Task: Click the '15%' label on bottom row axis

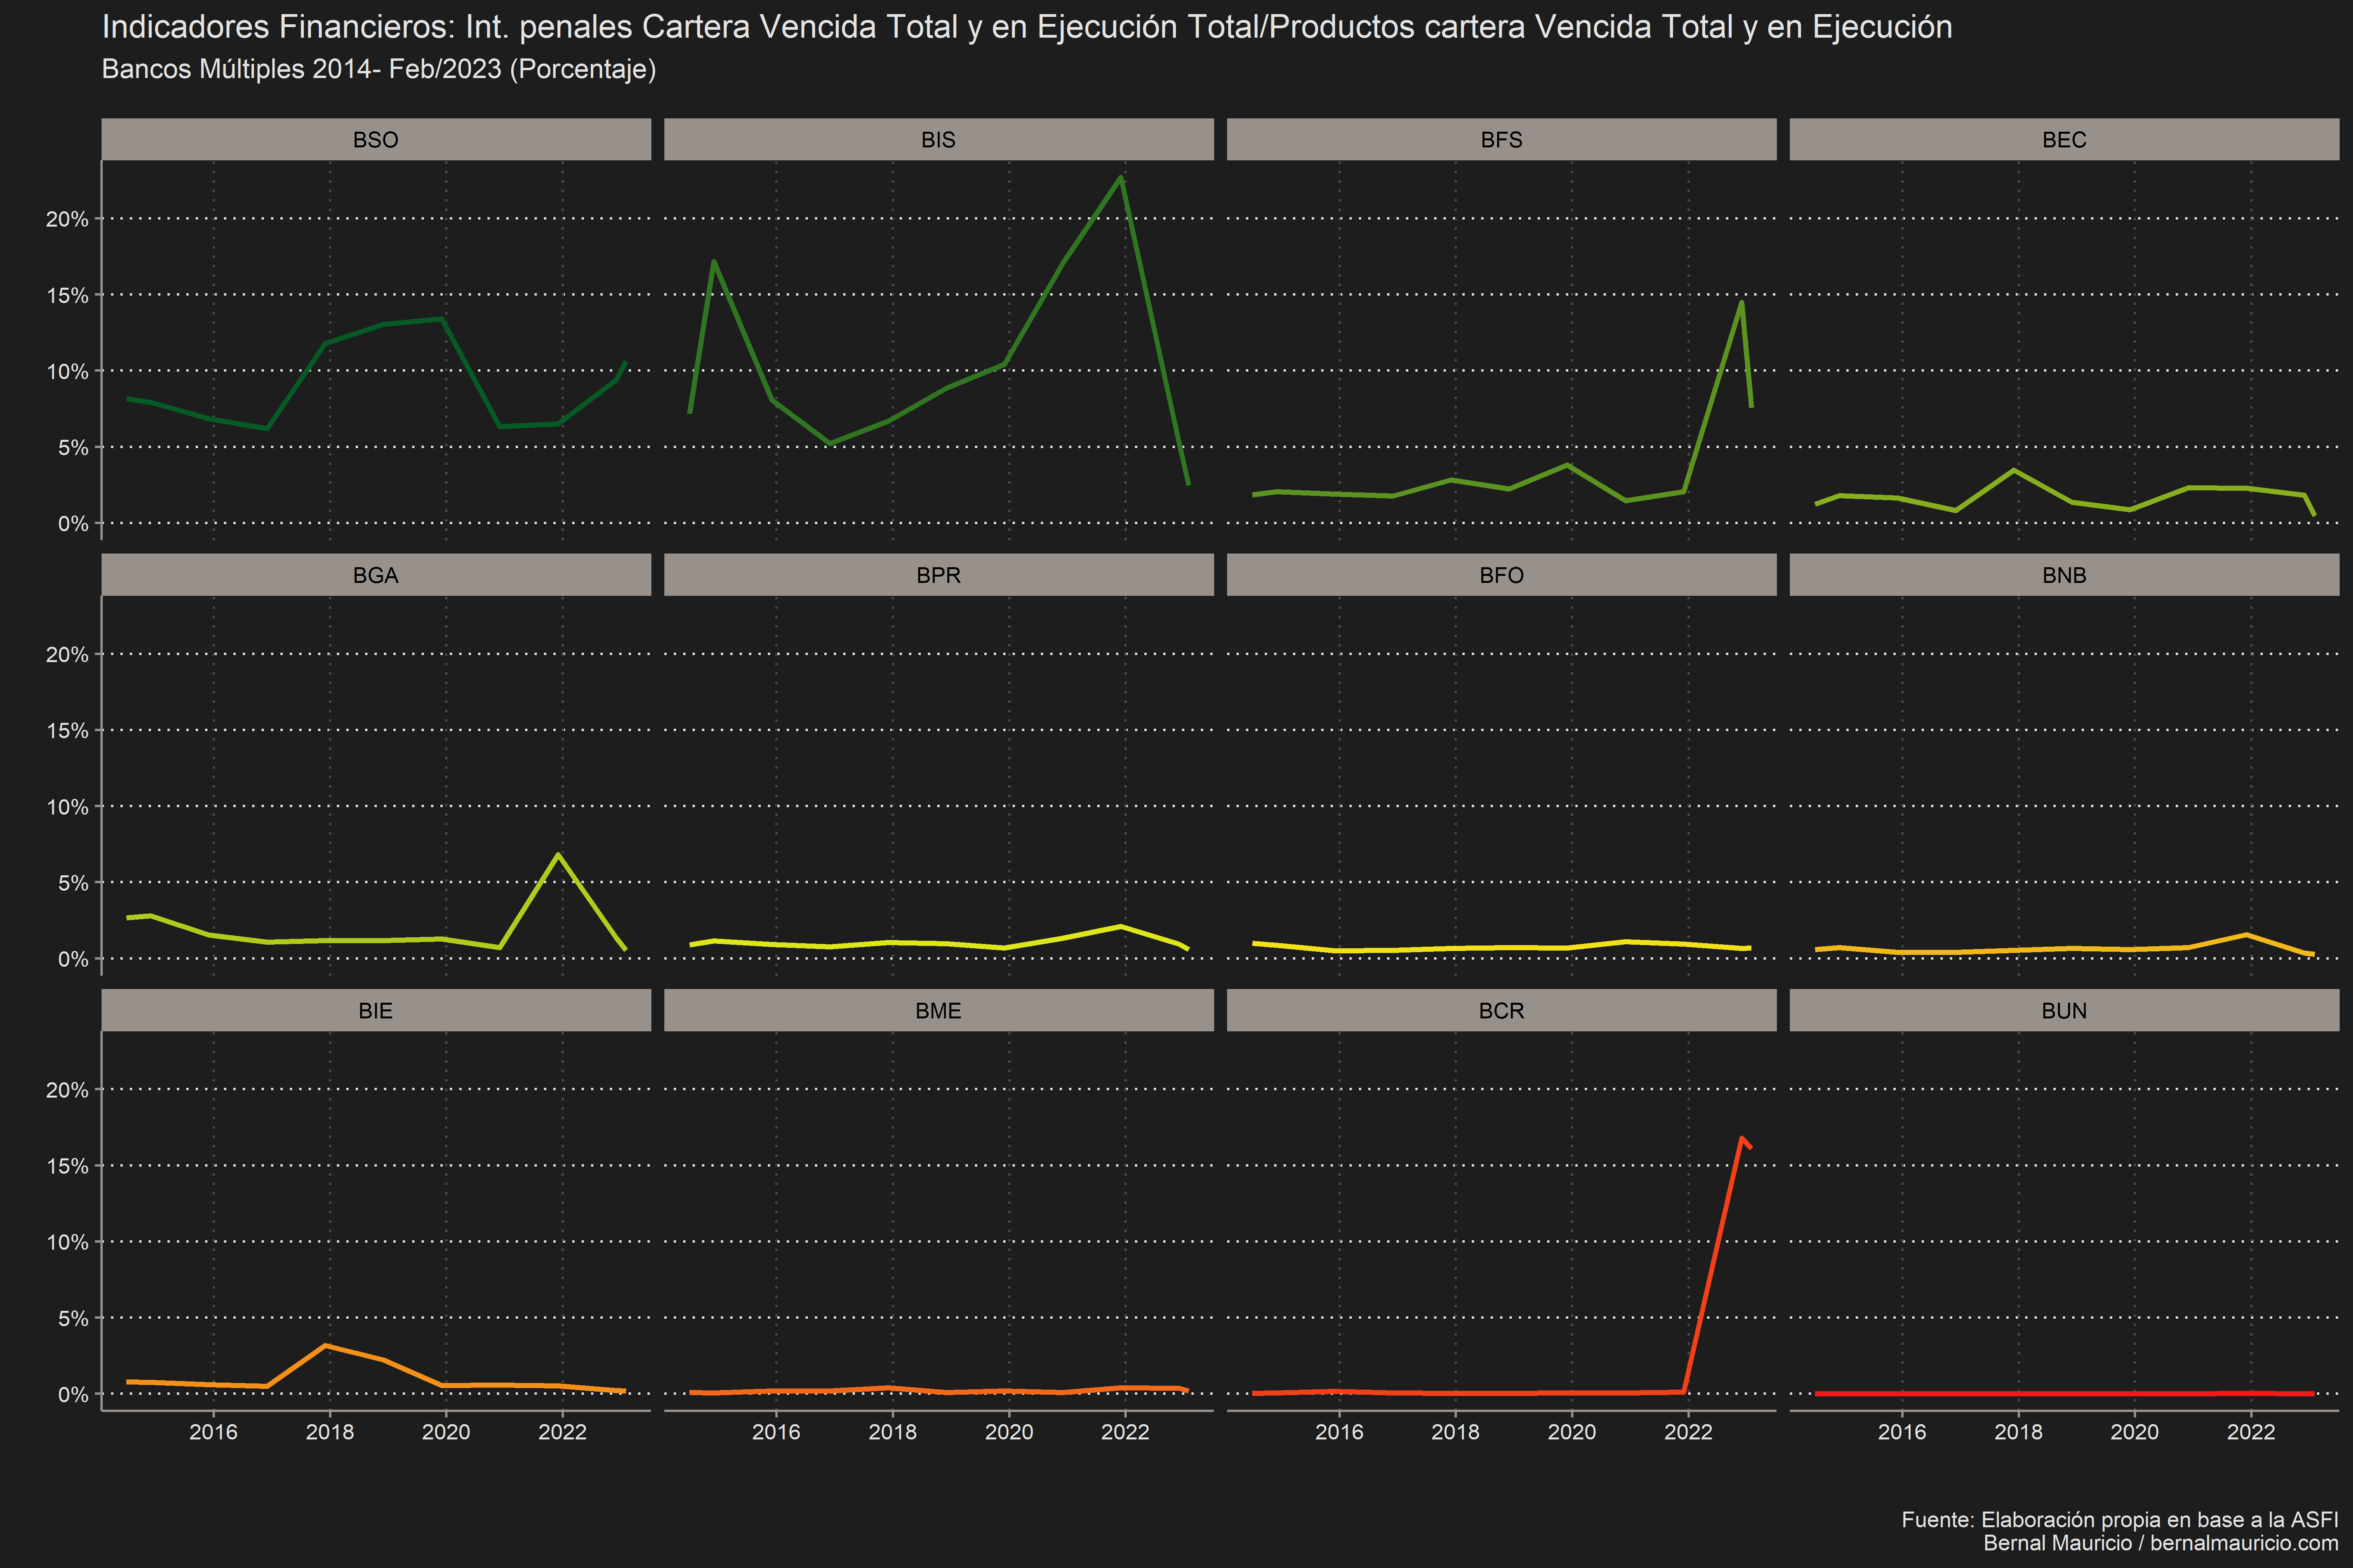Action: click(x=67, y=1166)
